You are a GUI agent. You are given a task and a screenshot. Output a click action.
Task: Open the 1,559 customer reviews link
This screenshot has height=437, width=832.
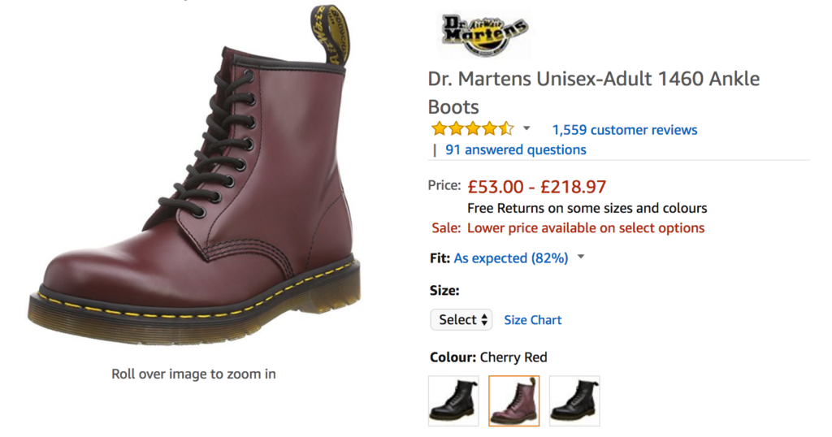click(x=624, y=130)
